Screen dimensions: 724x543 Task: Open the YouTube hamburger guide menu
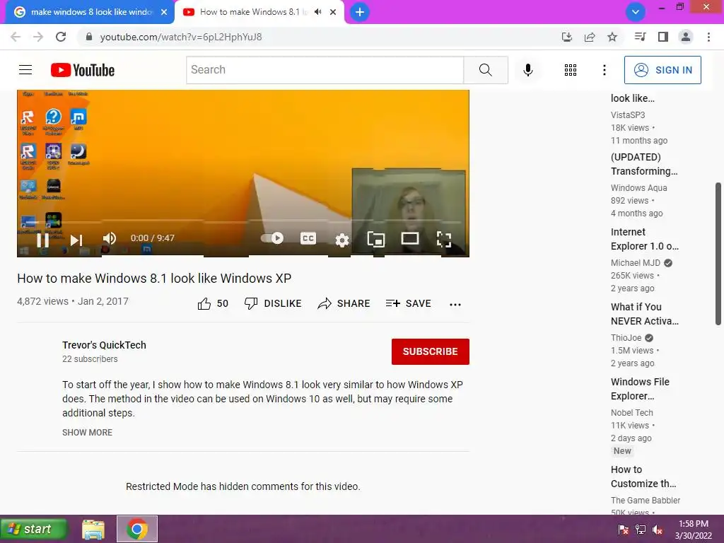point(25,70)
